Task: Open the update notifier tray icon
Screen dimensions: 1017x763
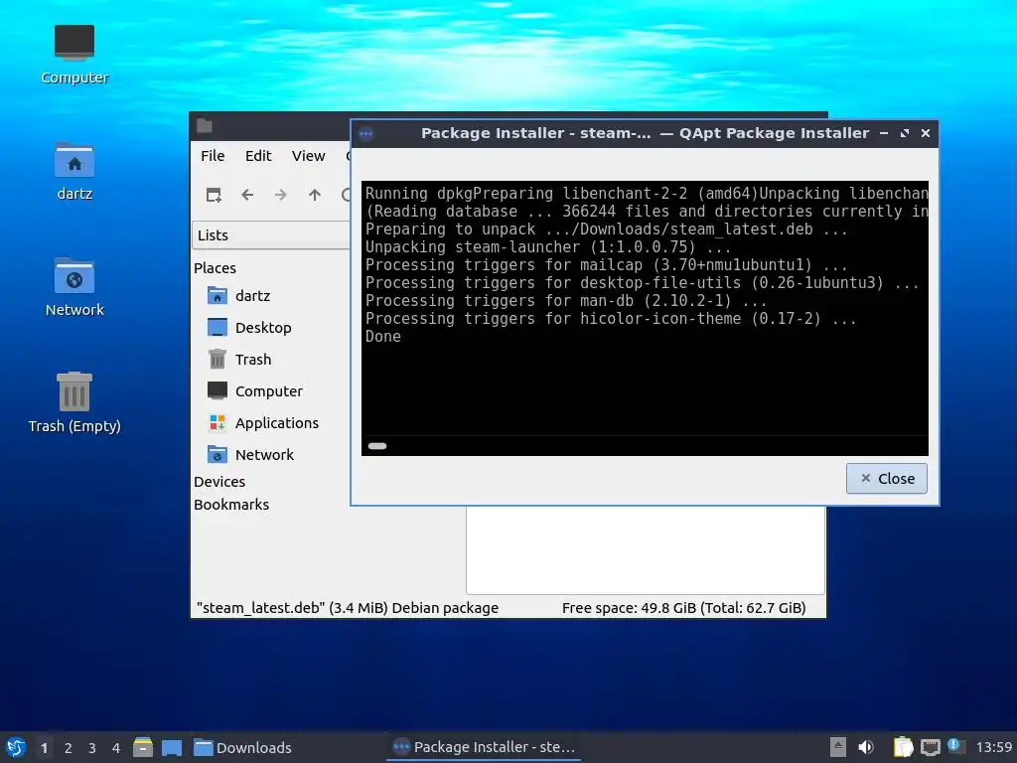Action: [x=955, y=746]
